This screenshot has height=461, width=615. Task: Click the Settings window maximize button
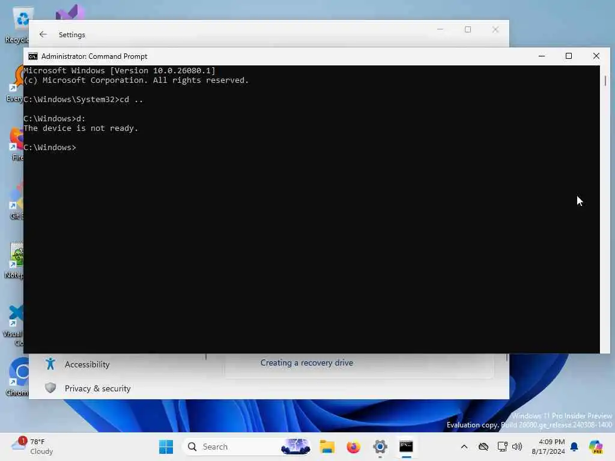[x=467, y=29]
